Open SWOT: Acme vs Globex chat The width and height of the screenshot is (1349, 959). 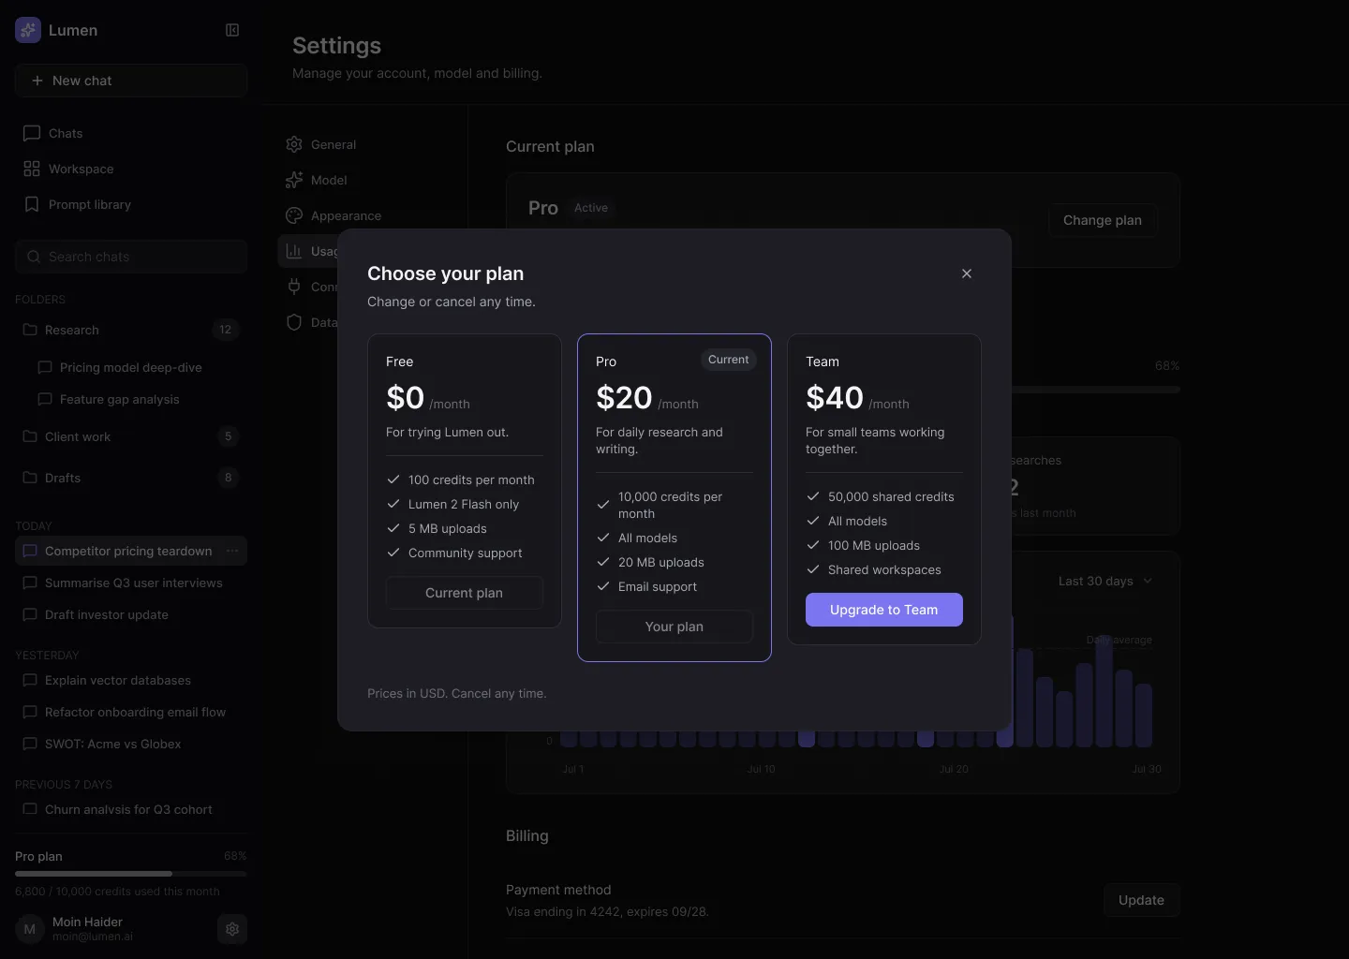pyautogui.click(x=131, y=744)
